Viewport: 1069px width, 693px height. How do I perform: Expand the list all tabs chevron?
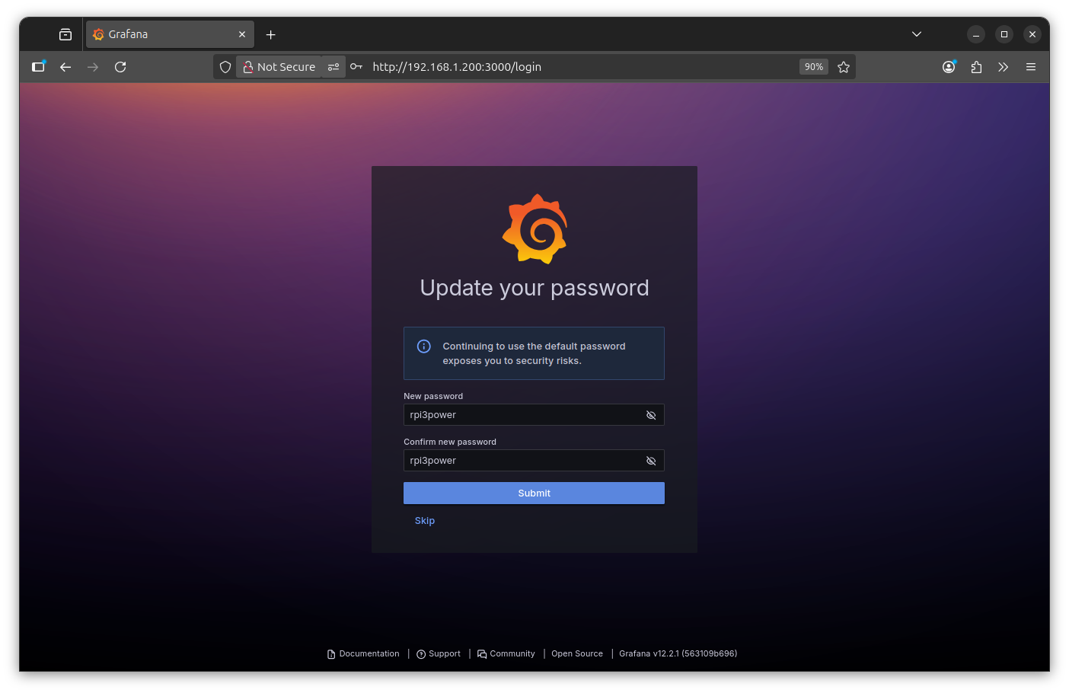pos(917,34)
